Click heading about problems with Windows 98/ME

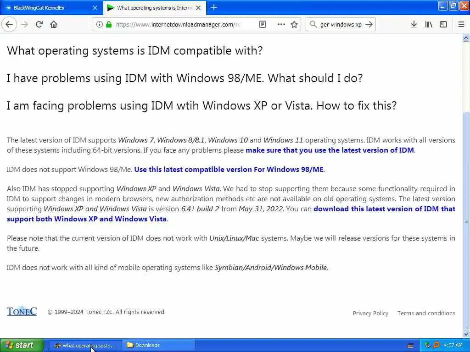[x=185, y=78]
